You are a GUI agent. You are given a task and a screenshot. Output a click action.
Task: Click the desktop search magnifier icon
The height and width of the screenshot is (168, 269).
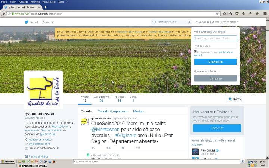click(x=242, y=161)
